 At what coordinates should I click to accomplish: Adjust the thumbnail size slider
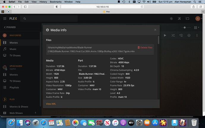(x=184, y=28)
